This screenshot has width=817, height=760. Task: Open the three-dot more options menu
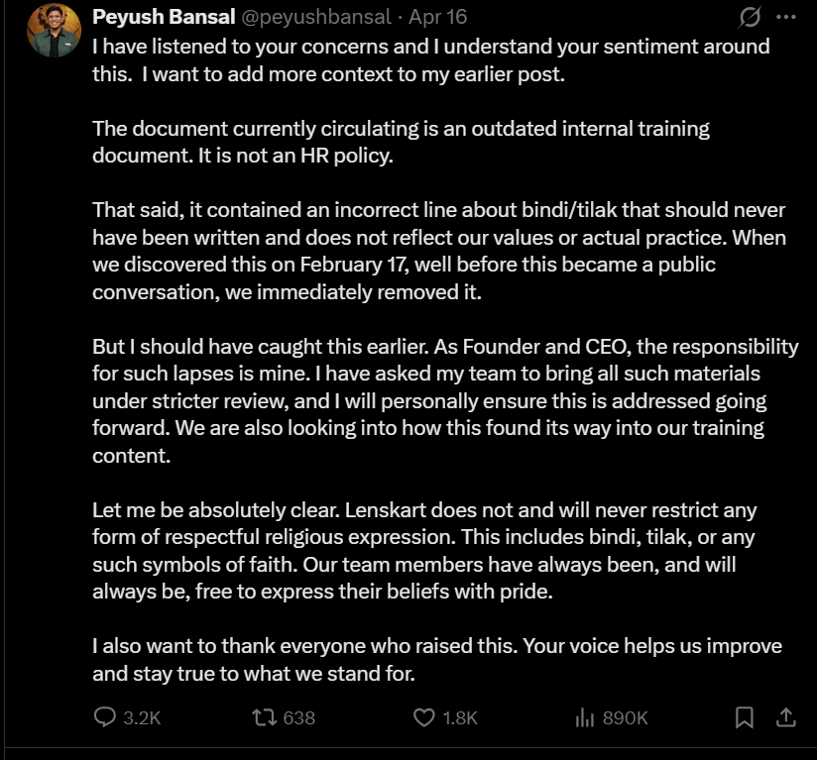(x=786, y=18)
